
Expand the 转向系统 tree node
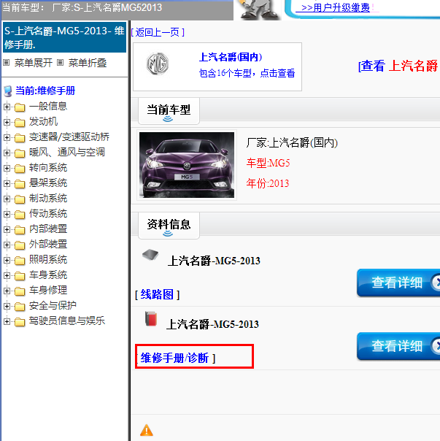7,168
